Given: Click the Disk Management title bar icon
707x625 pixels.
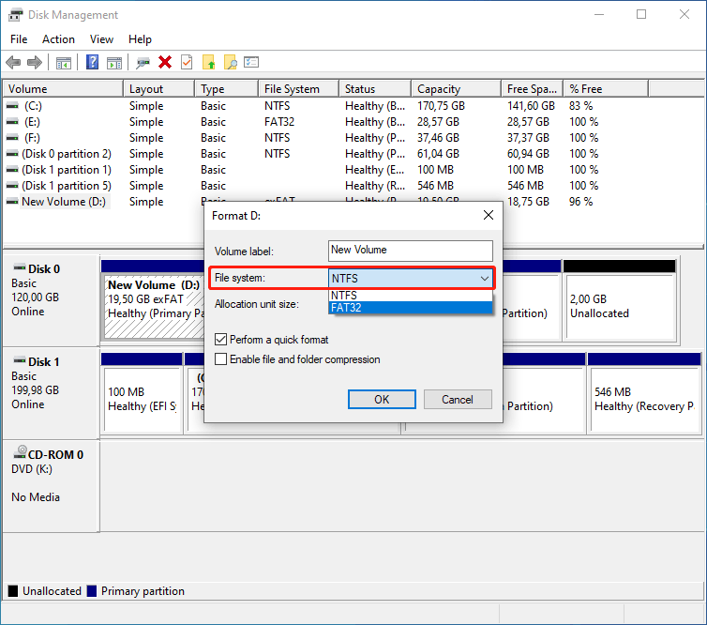Looking at the screenshot, I should (x=15, y=15).
